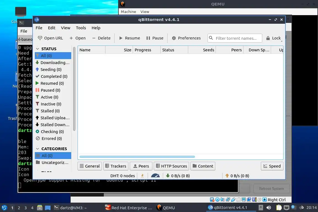Select the Completed (0) filter

click(x=53, y=76)
